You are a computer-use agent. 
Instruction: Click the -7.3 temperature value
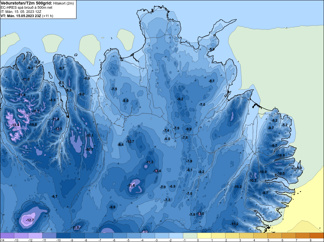coord(167,200)
